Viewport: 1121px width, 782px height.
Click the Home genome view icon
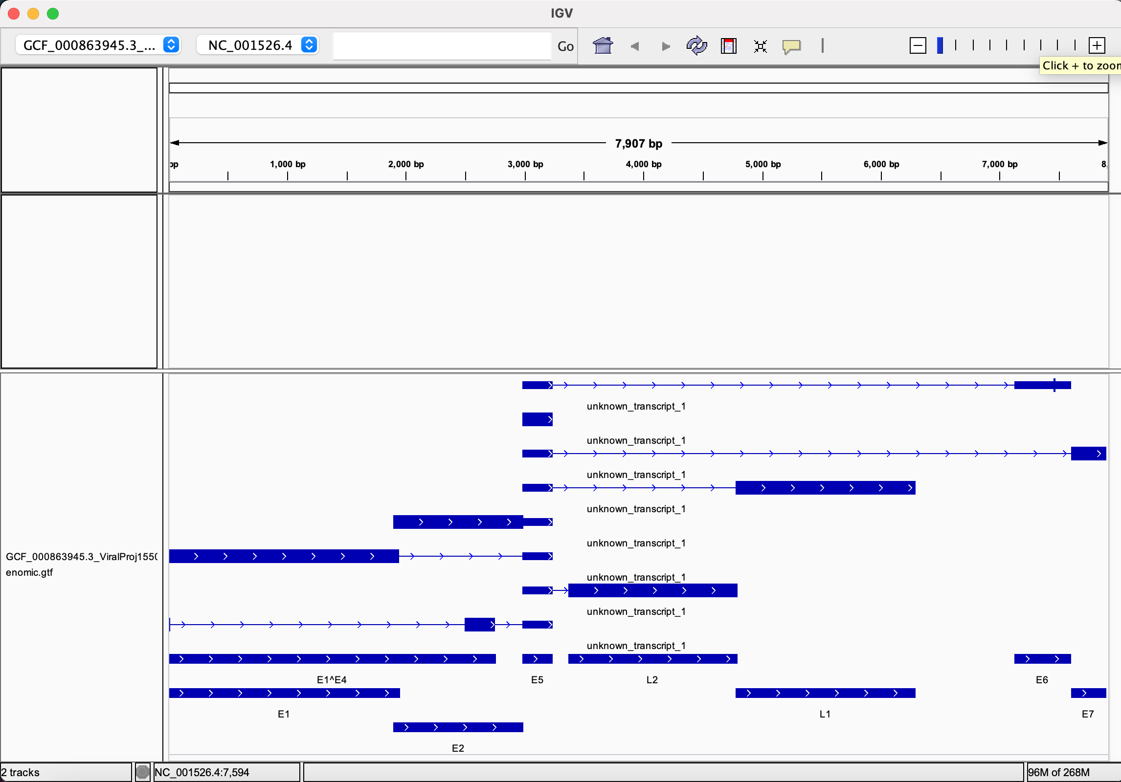pyautogui.click(x=603, y=46)
